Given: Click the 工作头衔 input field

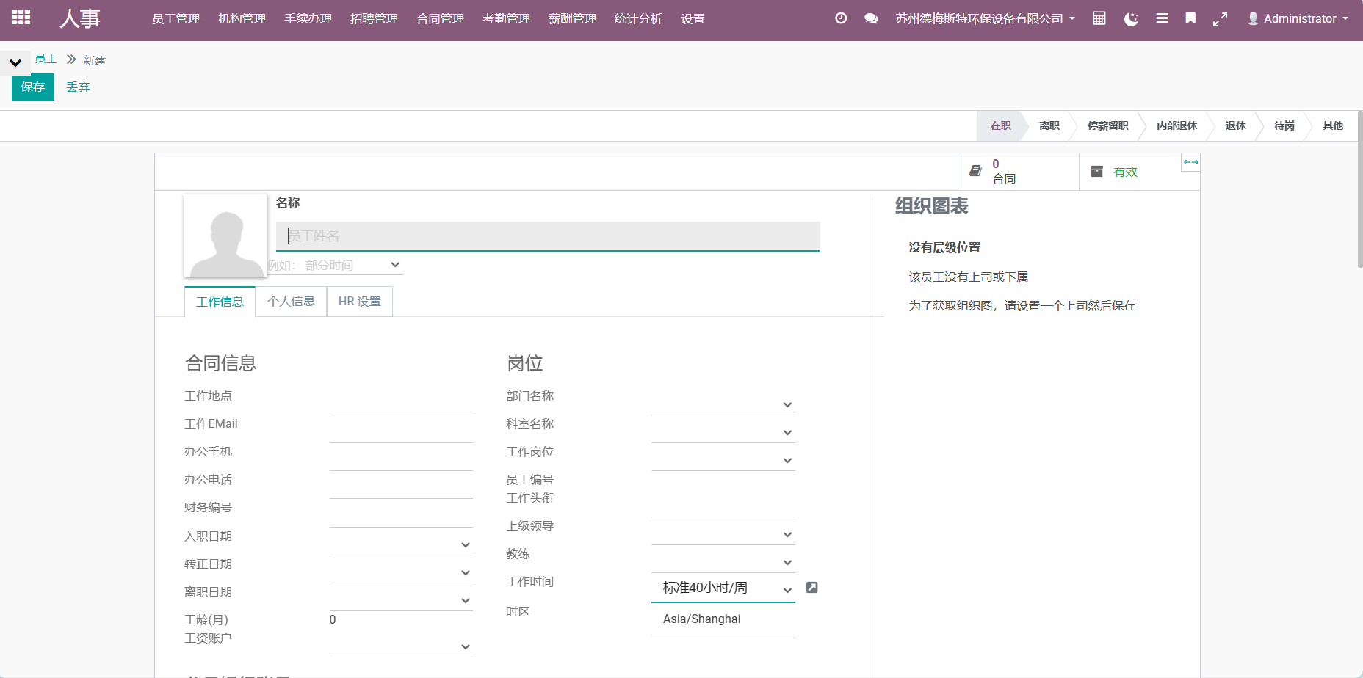Looking at the screenshot, I should click(x=723, y=503).
